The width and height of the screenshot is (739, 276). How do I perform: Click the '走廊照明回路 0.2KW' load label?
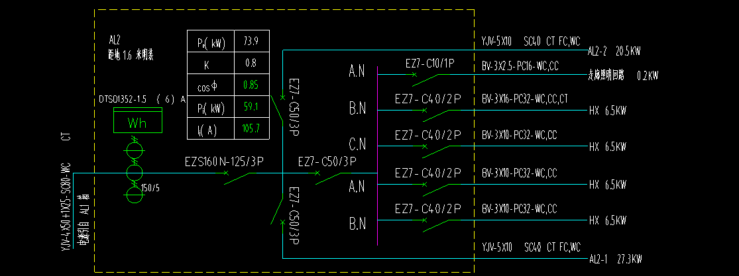pyautogui.click(x=623, y=75)
